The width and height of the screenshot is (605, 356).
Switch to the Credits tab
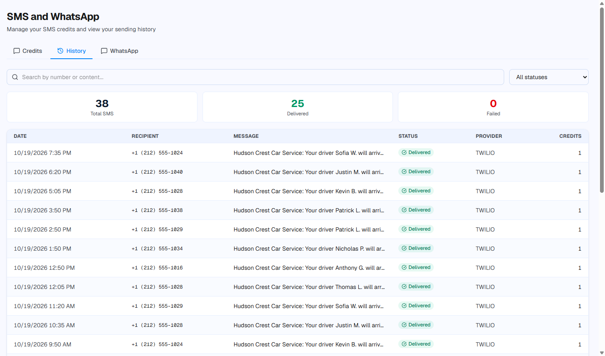(27, 51)
